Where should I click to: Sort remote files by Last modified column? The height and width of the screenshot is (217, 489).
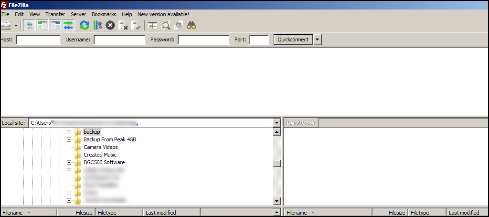pos(467,213)
